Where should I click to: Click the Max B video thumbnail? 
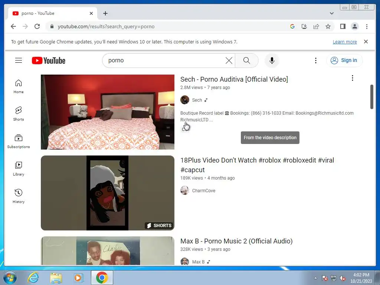(108, 250)
